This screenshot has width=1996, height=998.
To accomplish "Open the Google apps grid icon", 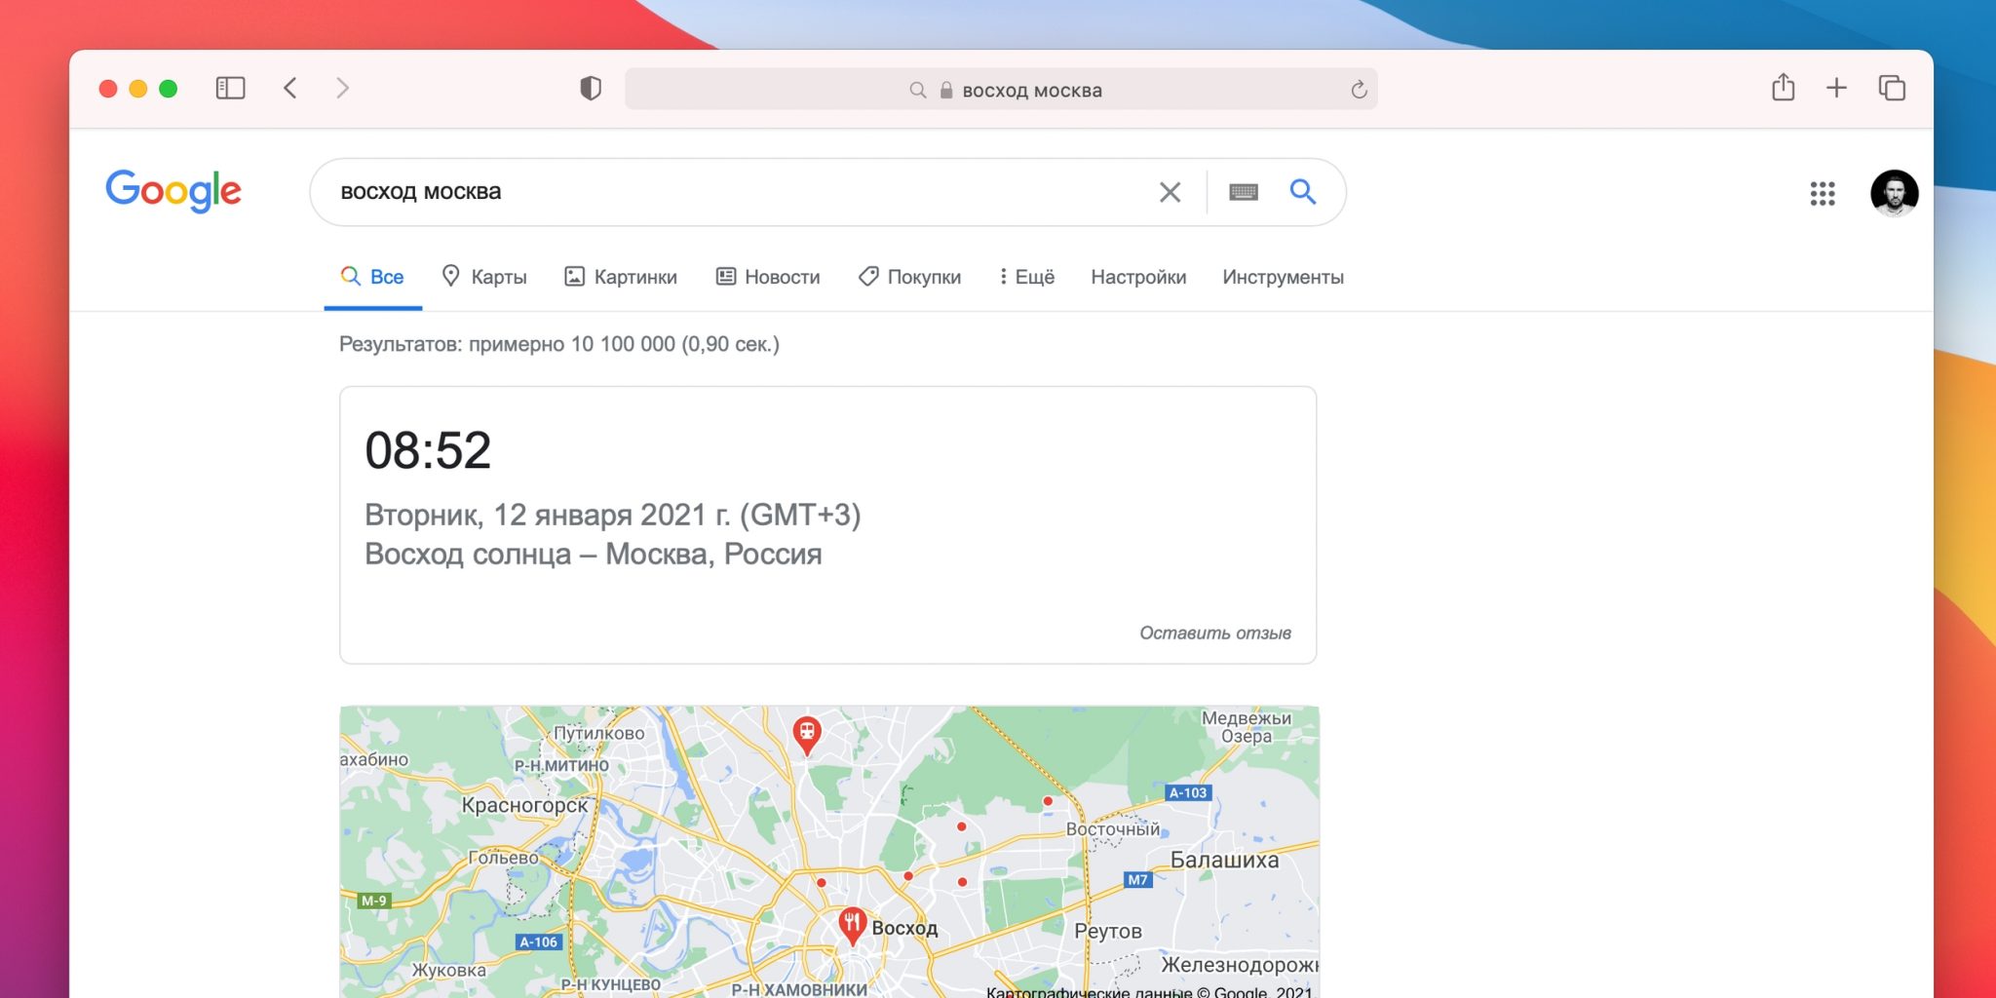I will 1823,193.
